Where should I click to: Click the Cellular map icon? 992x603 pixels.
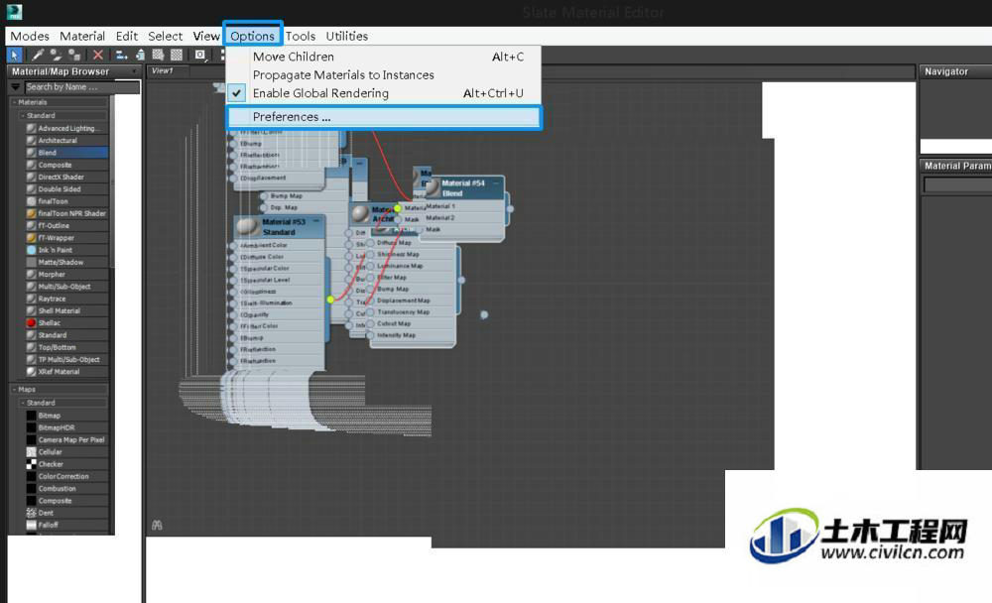31,452
